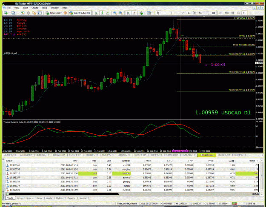The height and width of the screenshot is (207, 266).
Task: Open the Journal terminal tab
Action: pos(83,198)
